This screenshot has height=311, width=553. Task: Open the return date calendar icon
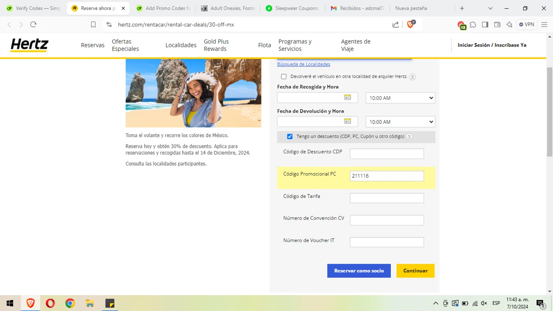[x=348, y=121]
